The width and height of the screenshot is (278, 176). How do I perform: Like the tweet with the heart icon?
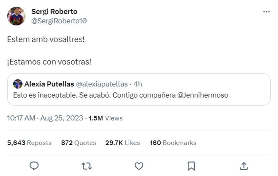(139, 166)
